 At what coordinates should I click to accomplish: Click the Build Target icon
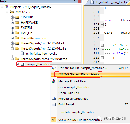[54, 104]
